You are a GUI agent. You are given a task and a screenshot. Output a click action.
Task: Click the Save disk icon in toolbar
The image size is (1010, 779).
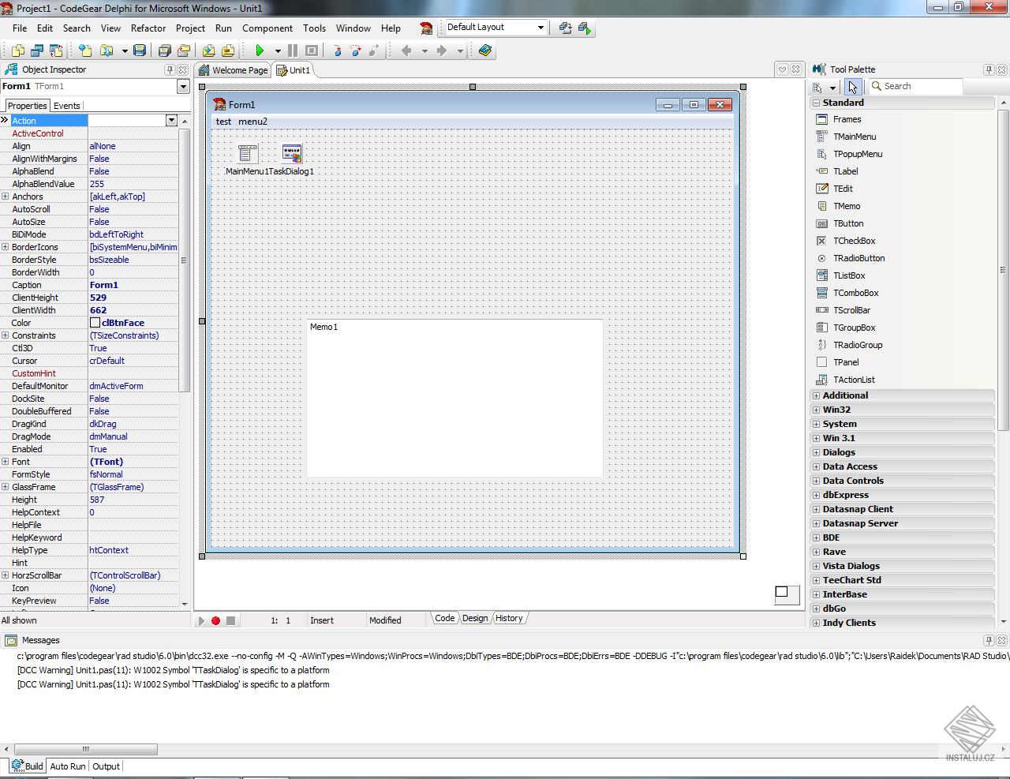140,51
